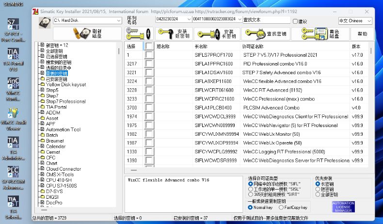The width and height of the screenshot is (383, 224).
Task: Open the Automation License Manager icon
Action: point(343,207)
